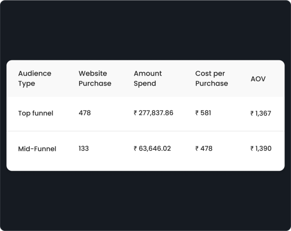The width and height of the screenshot is (291, 231).
Task: Click the Website Purchase column header
Action: pos(95,79)
